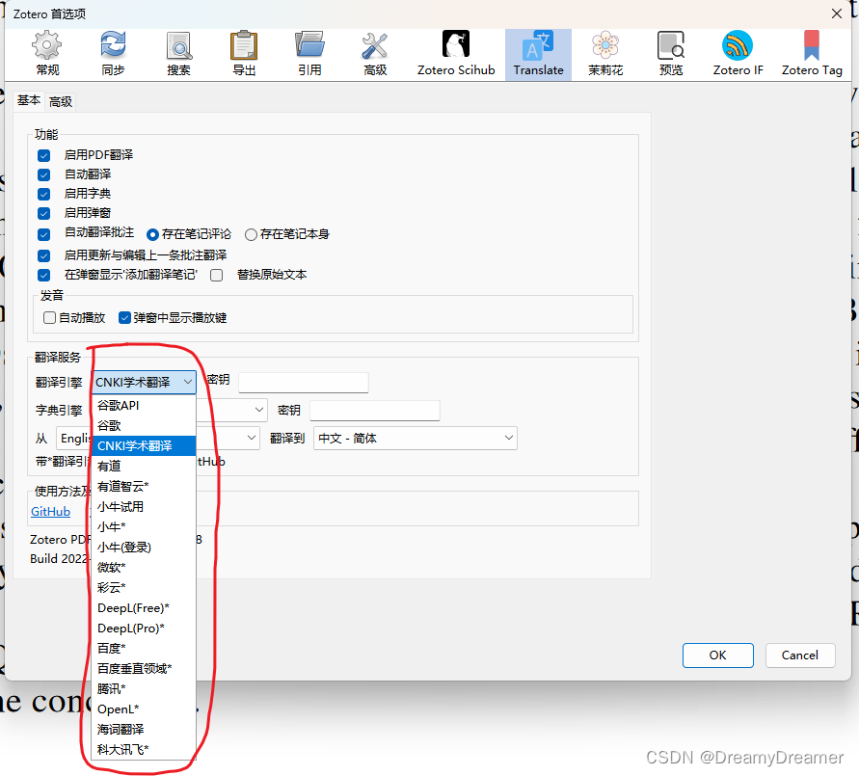Toggle the 启用PDF翻译 checkbox
This screenshot has height=776, width=859.
click(x=44, y=155)
